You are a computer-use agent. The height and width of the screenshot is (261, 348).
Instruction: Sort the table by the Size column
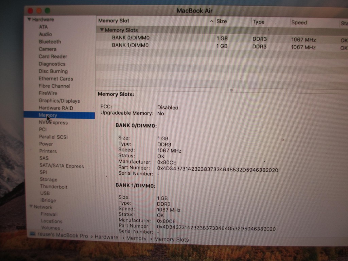222,21
